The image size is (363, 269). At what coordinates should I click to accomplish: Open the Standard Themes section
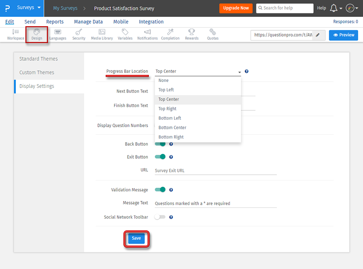(39, 59)
